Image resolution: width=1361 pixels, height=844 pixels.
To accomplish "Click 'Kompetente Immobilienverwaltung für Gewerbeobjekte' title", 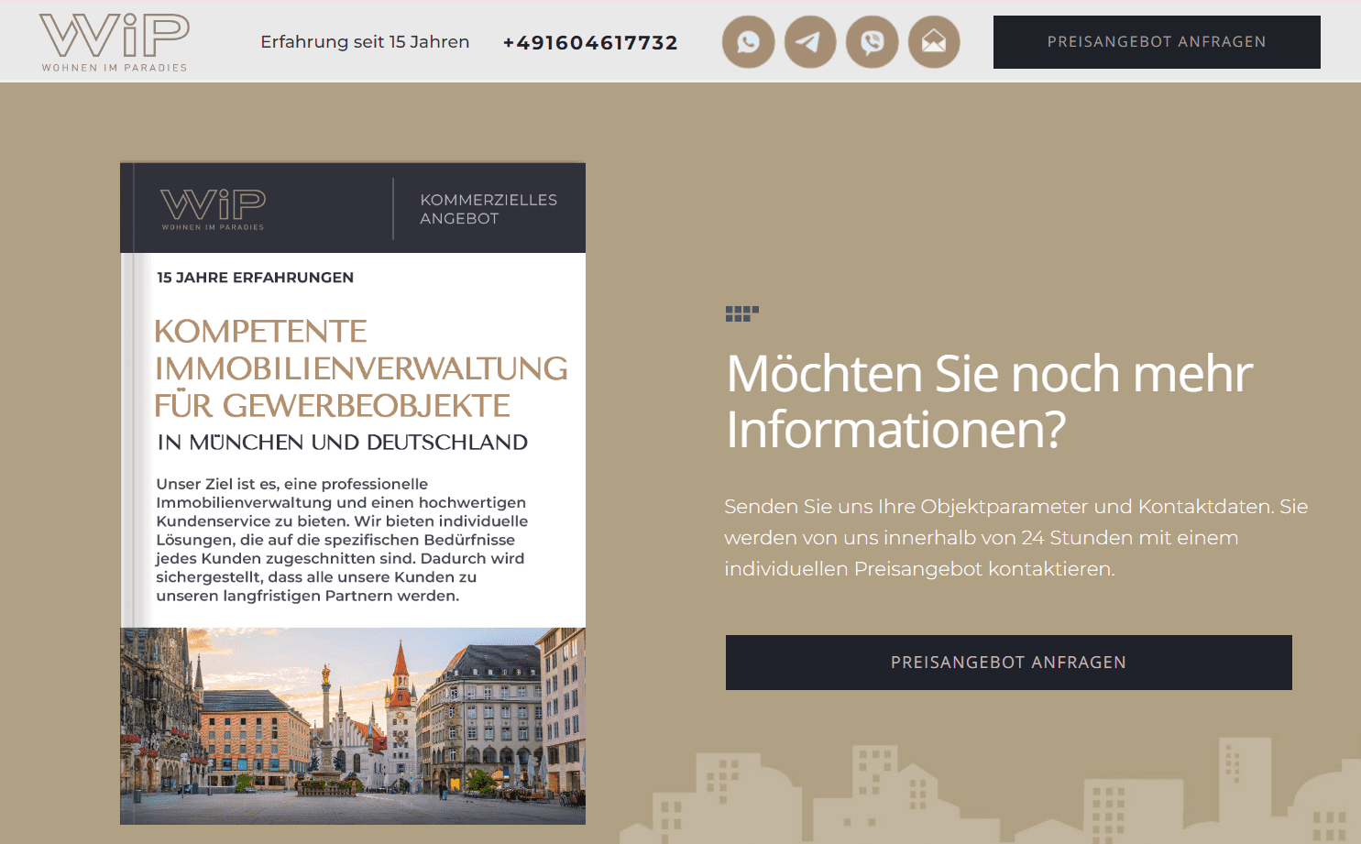I will click(x=361, y=368).
